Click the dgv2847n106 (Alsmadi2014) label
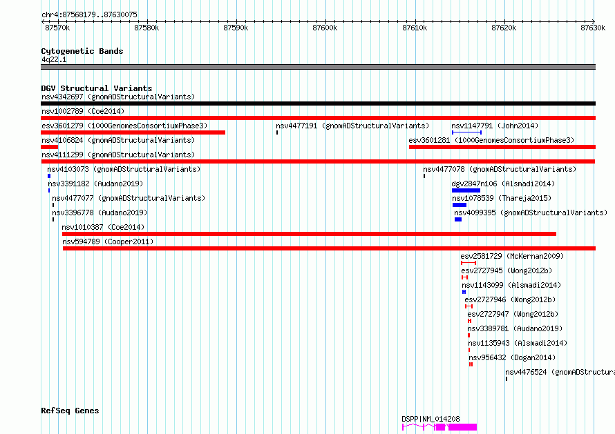The image size is (615, 434). pos(503,184)
